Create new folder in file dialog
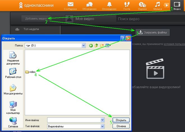Image resolution: width=185 pixels, height=132 pixels. click(x=102, y=45)
